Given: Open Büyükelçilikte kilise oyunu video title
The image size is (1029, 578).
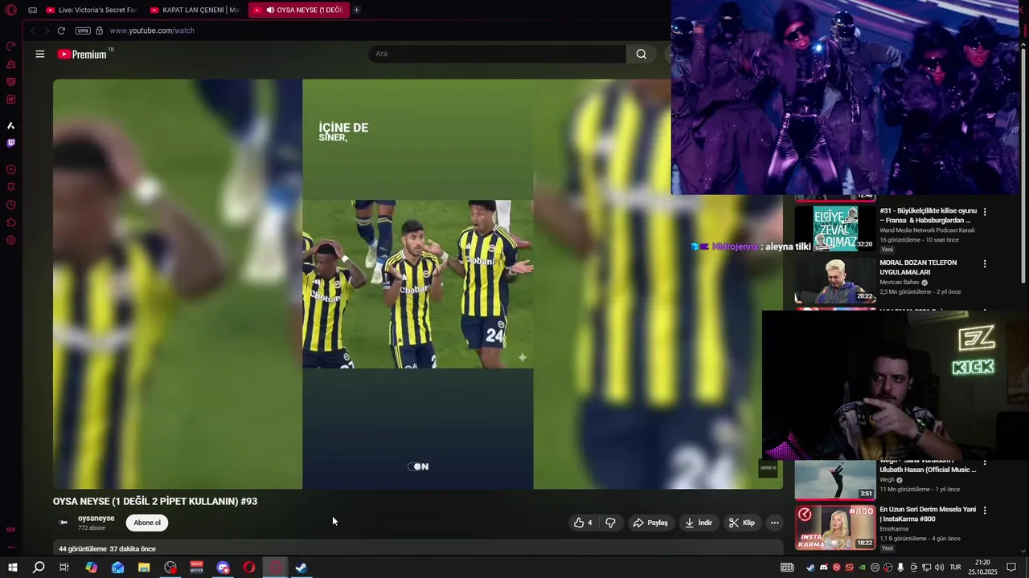Looking at the screenshot, I should [x=928, y=215].
